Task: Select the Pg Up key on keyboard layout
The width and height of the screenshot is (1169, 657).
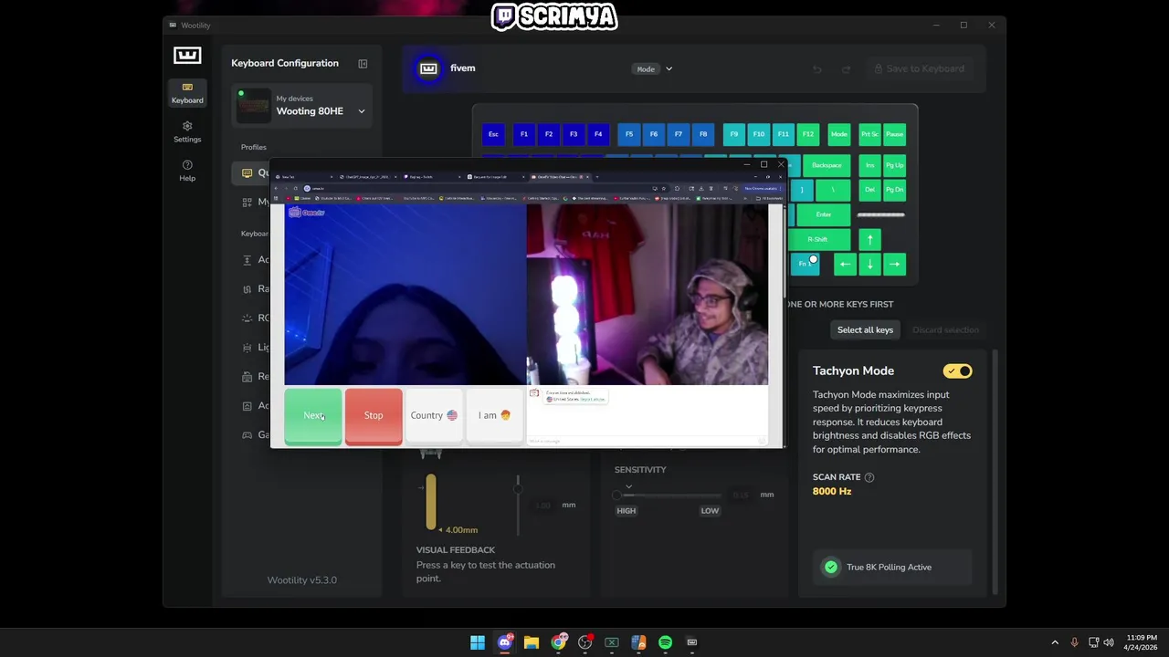Action: (894, 165)
